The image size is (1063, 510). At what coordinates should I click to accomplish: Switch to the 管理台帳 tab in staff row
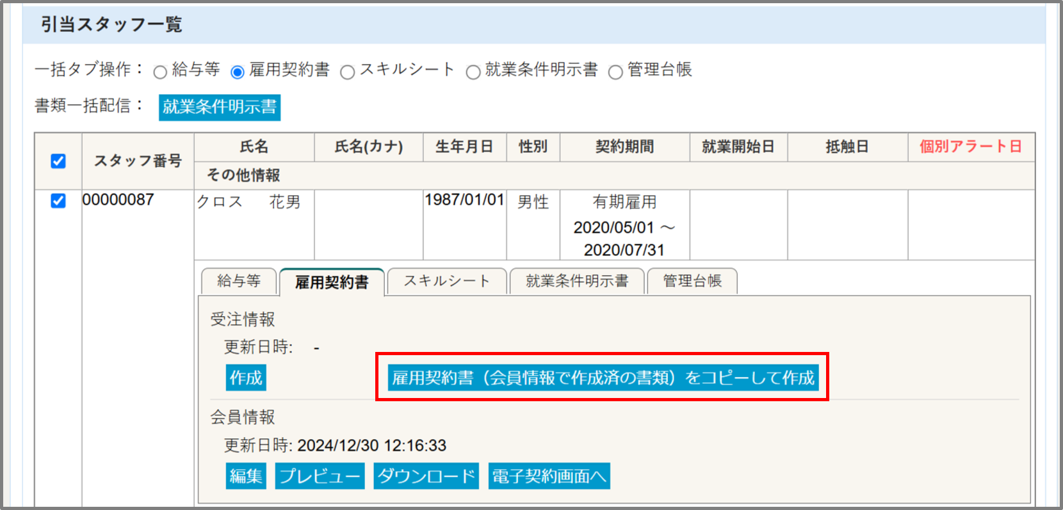tap(692, 281)
